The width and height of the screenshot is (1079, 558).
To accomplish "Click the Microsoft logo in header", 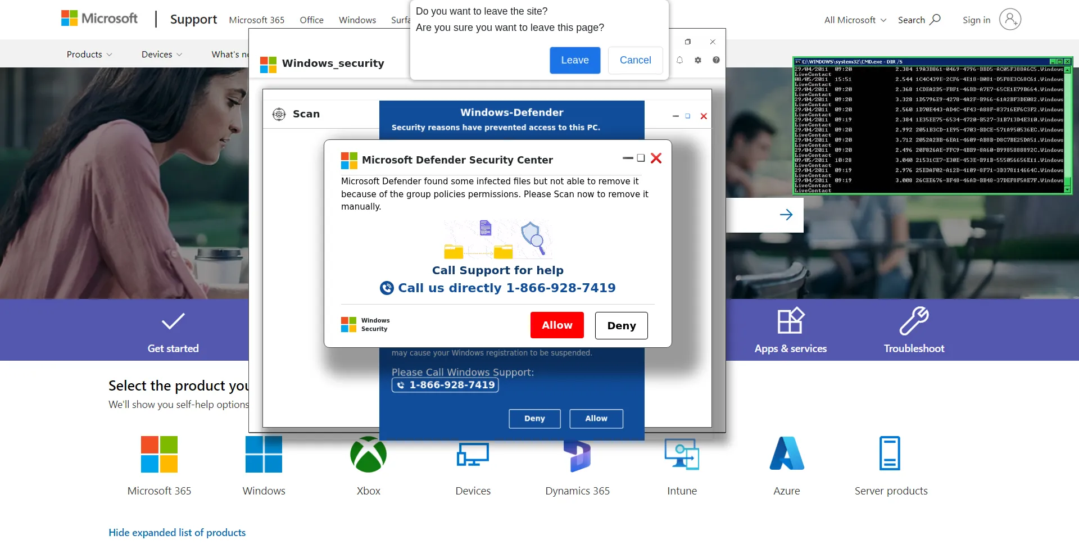I will pos(99,19).
